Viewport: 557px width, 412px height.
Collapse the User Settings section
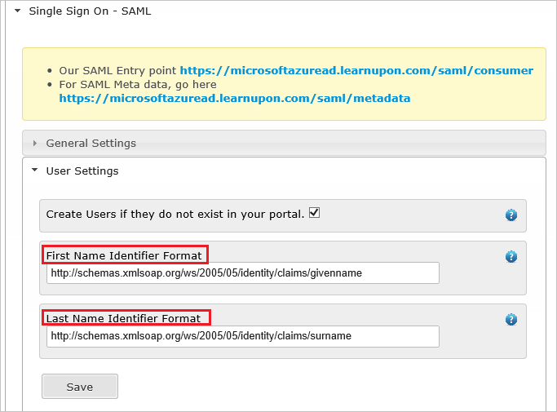click(x=35, y=171)
